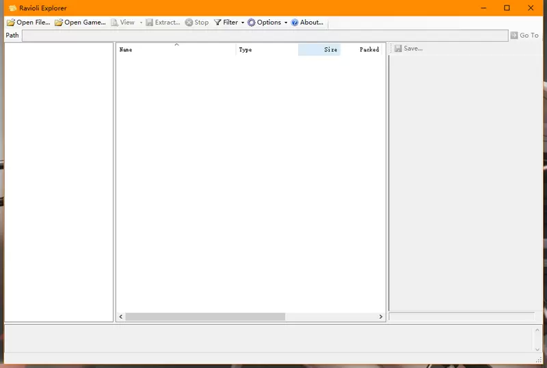Image resolution: width=547 pixels, height=368 pixels.
Task: Click the Stop toolbar button
Action: coord(197,23)
